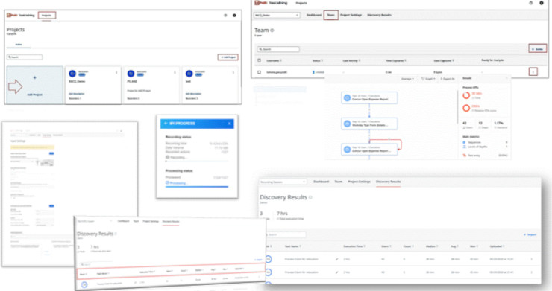Select the Workday Type Form Details step node

point(369,124)
